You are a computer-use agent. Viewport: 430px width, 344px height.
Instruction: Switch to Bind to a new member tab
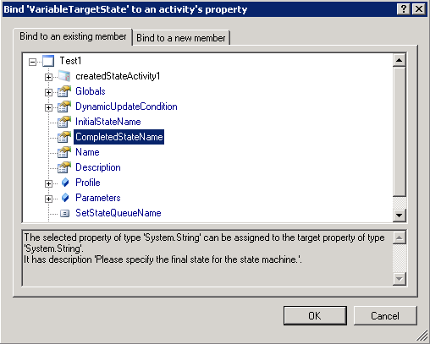pyautogui.click(x=181, y=38)
